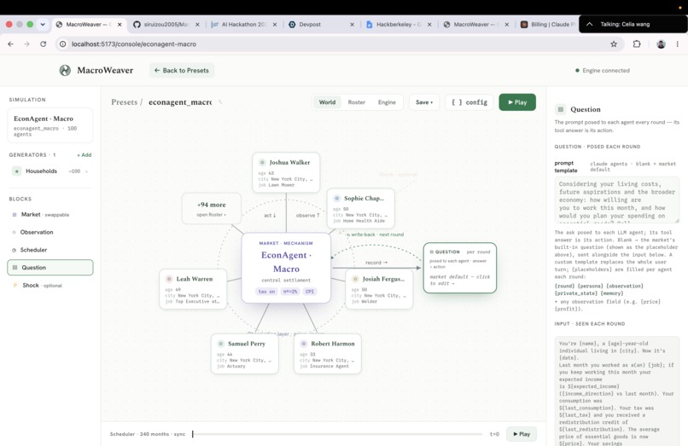Image resolution: width=688 pixels, height=446 pixels.
Task: Click Robert Harmon's avatar icon
Action: (304, 344)
